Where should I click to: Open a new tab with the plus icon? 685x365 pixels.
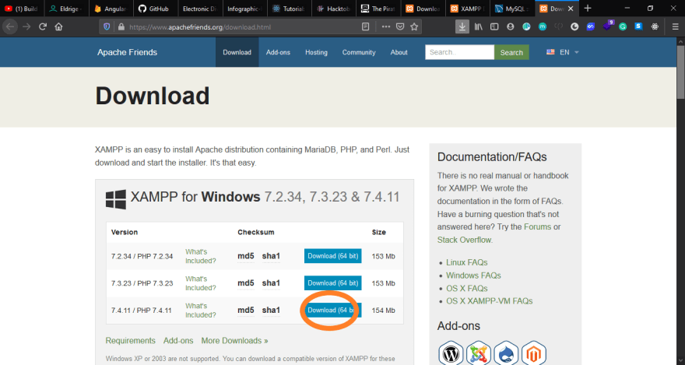(588, 9)
